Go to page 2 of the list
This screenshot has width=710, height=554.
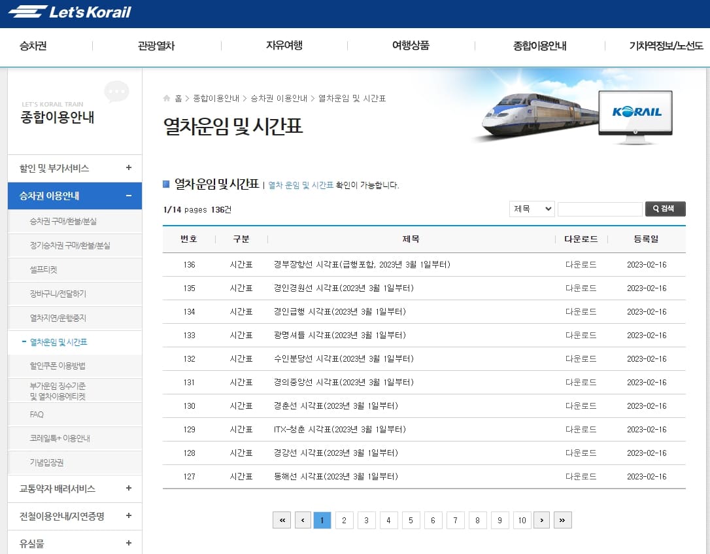pyautogui.click(x=345, y=519)
